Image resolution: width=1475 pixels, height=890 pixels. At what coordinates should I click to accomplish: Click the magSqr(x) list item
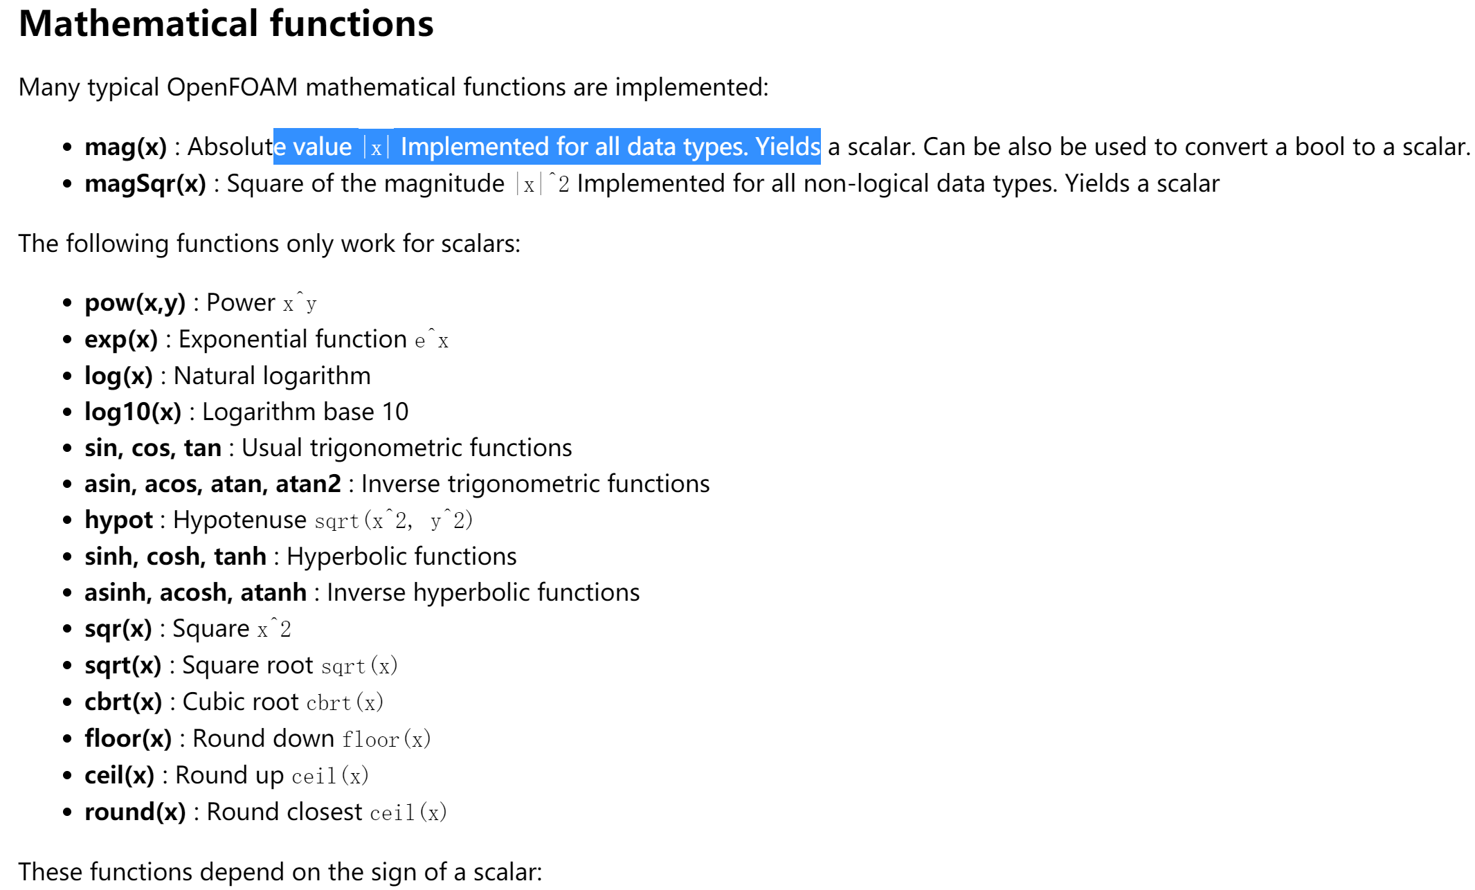coord(652,184)
